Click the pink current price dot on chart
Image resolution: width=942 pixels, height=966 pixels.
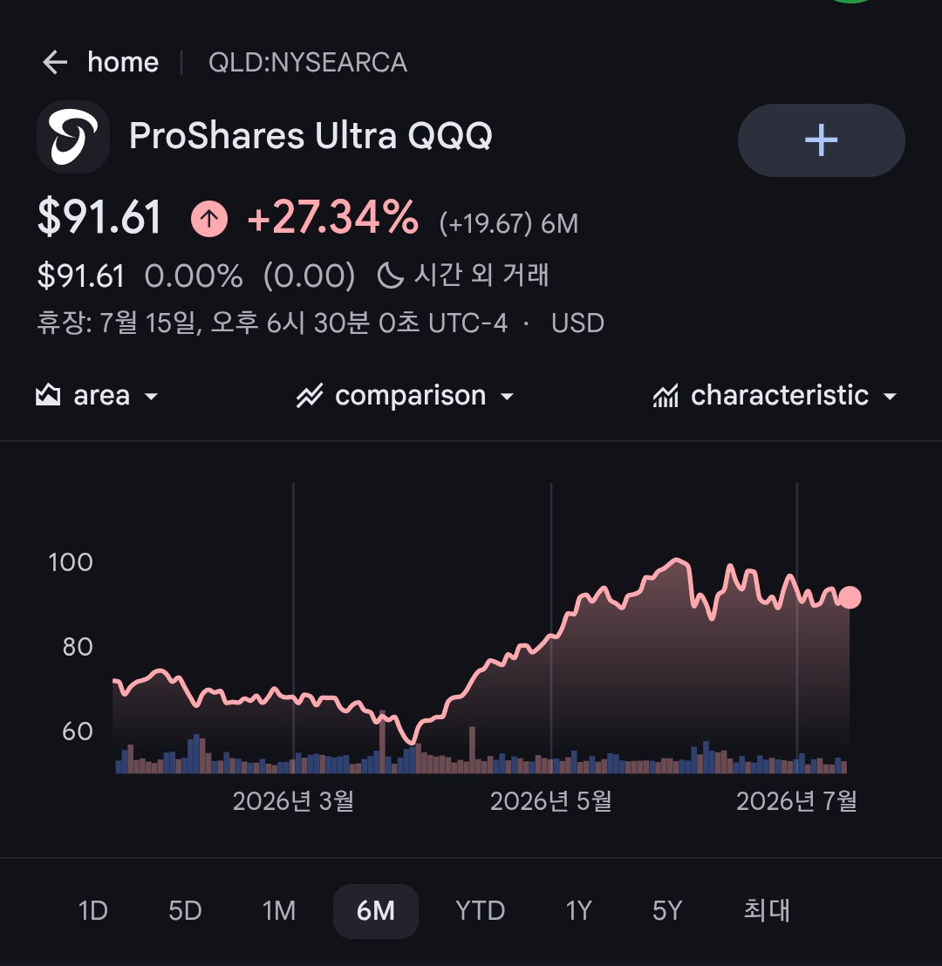pos(850,597)
